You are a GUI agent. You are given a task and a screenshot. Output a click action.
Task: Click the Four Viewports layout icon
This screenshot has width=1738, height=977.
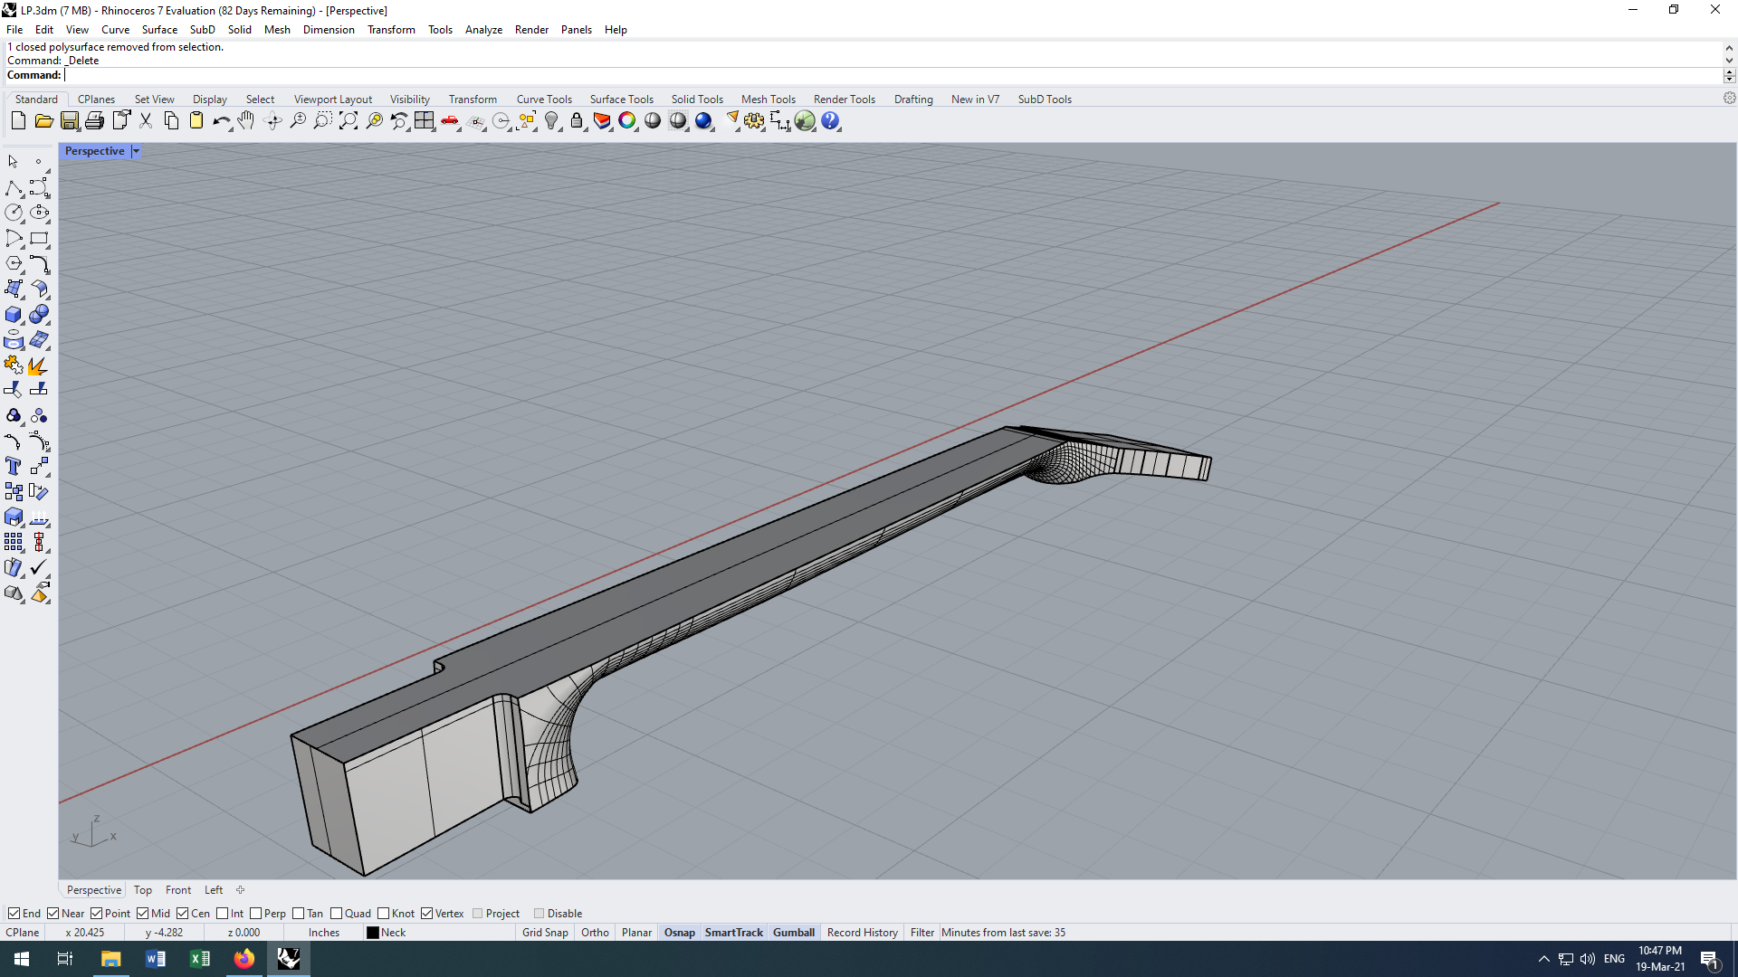point(425,121)
